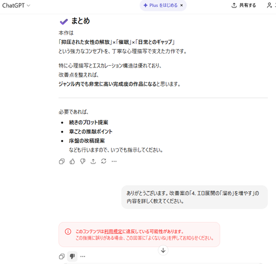Click the warning info icon

(68, 232)
